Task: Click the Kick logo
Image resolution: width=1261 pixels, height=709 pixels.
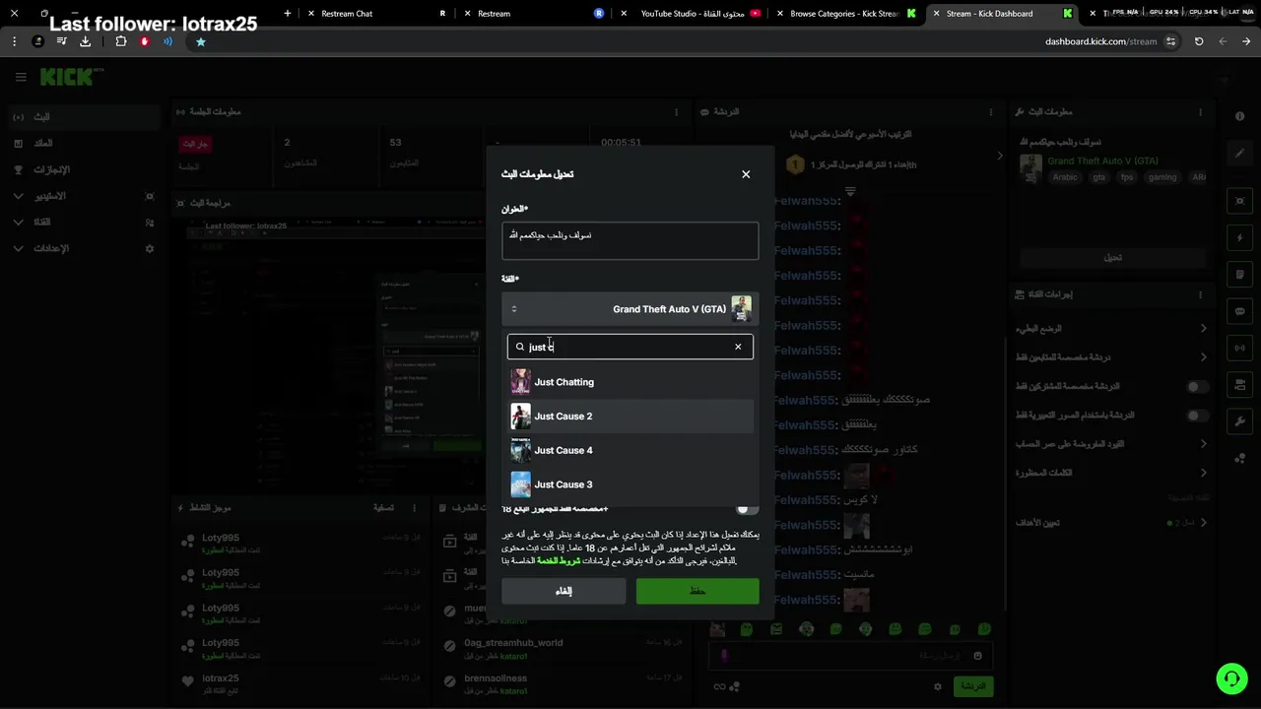Action: 67,77
